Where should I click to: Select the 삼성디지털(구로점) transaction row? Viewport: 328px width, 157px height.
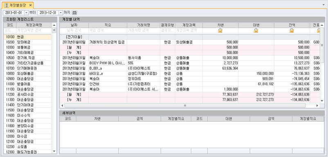[190, 73]
